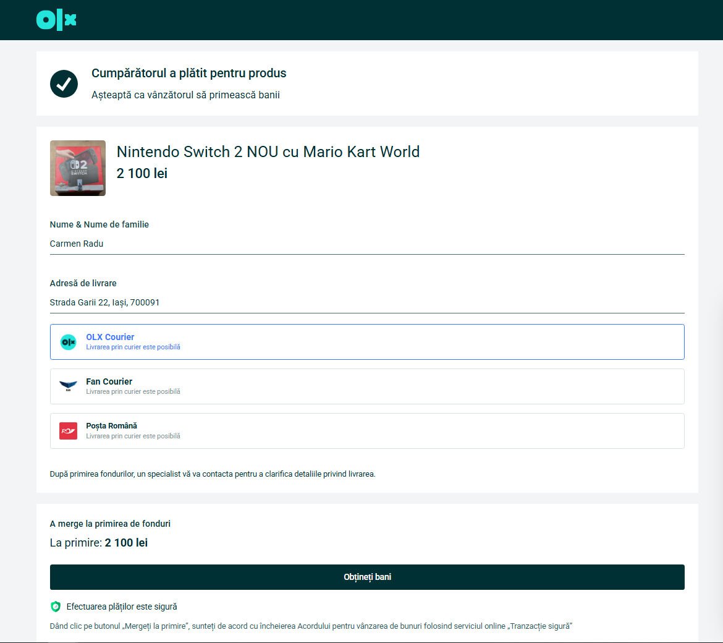Click the Fan Courier logo icon
The image size is (723, 643).
tap(68, 386)
